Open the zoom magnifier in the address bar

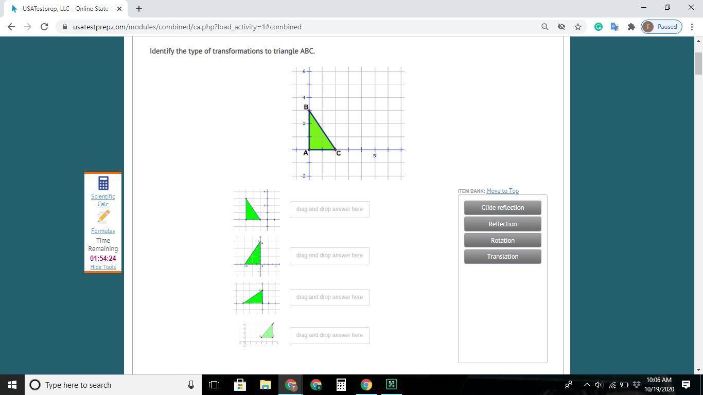(x=544, y=27)
